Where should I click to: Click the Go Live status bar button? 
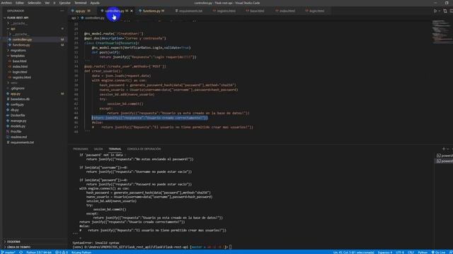click(x=439, y=253)
